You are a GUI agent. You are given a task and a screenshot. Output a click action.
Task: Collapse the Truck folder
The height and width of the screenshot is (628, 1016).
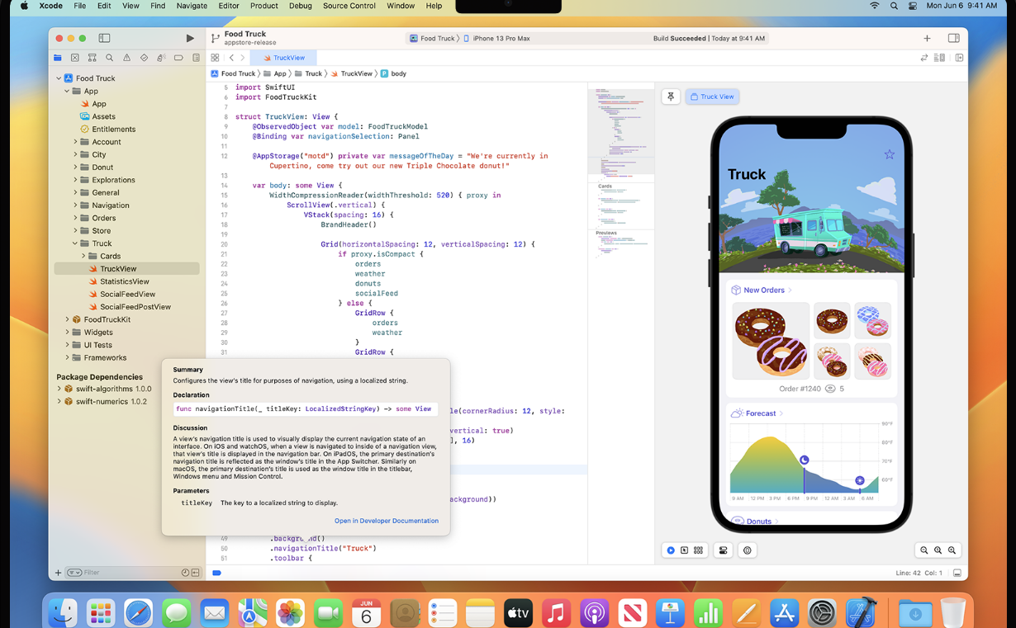tap(75, 243)
